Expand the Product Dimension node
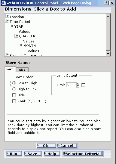This screenshot has height=164, width=116. [8, 54]
